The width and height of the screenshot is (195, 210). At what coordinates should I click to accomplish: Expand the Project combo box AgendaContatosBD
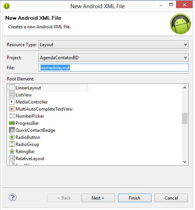point(114,58)
